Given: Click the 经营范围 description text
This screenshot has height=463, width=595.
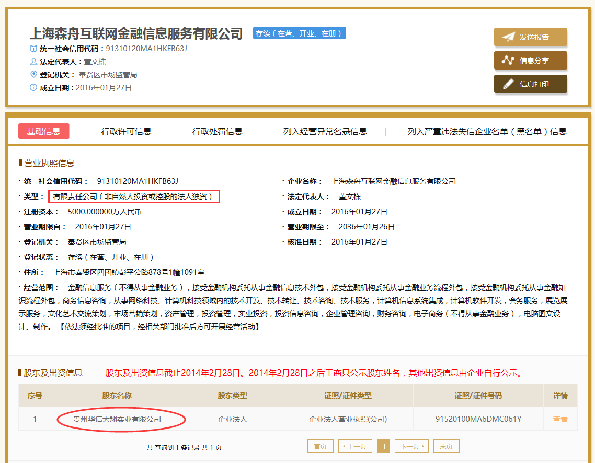Looking at the screenshot, I should [293, 307].
